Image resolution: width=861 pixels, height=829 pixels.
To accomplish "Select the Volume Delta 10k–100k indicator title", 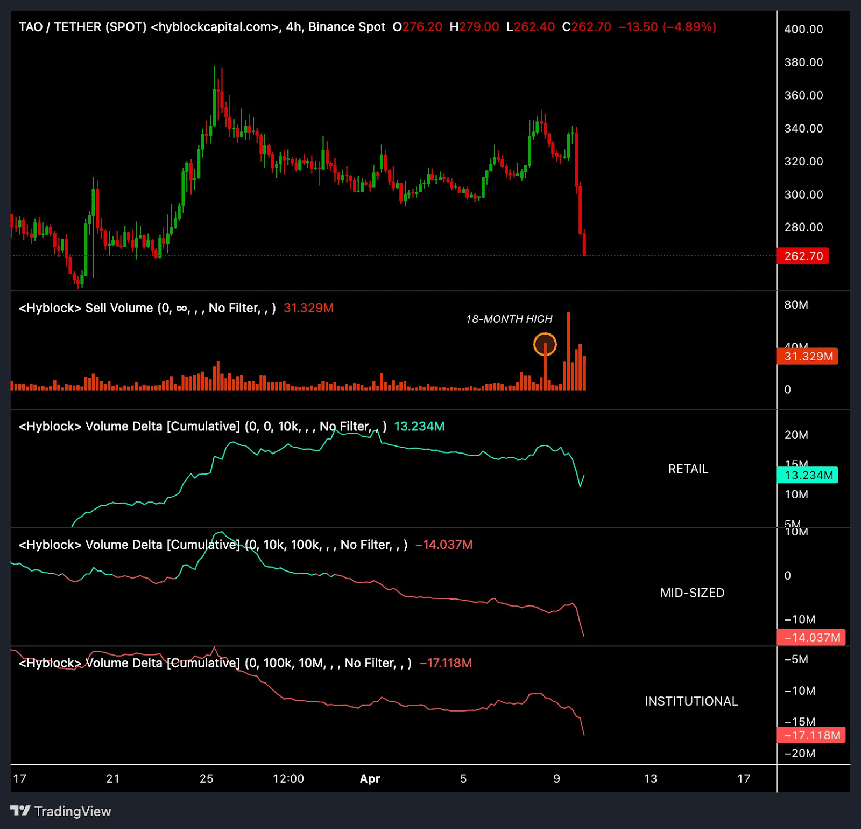I will click(x=213, y=545).
